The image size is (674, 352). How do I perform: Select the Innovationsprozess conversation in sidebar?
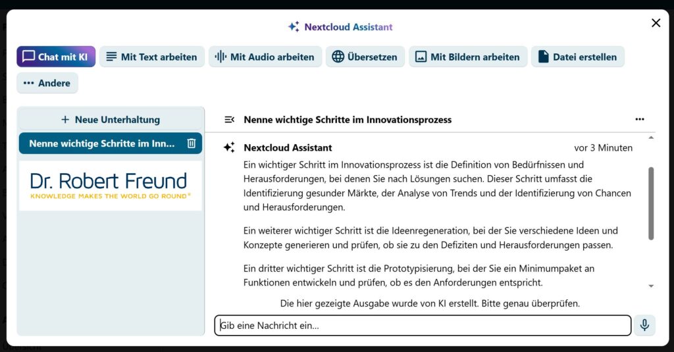pyautogui.click(x=102, y=143)
